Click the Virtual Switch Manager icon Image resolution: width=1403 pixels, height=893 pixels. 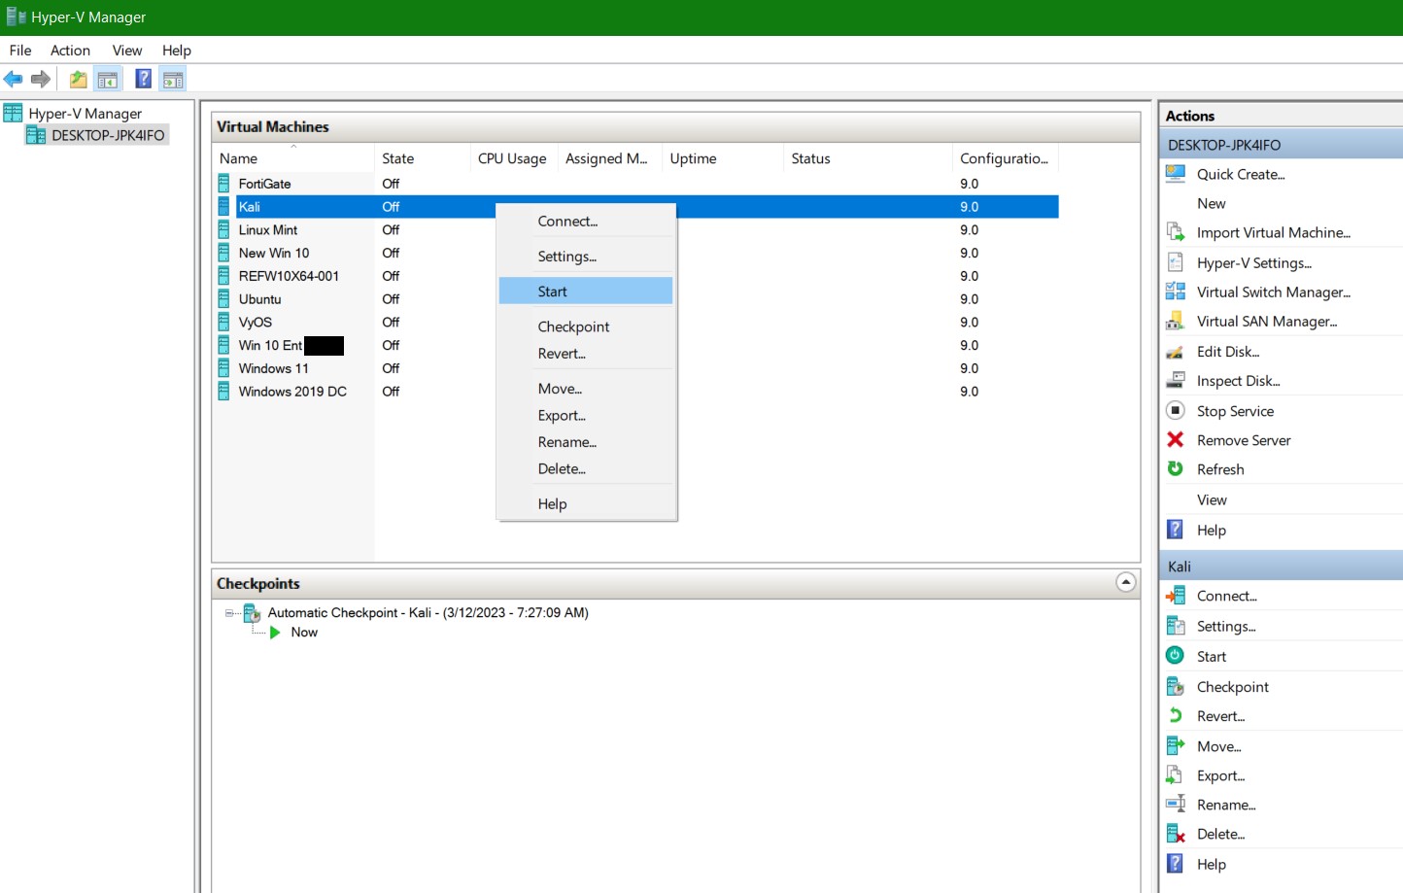[x=1176, y=292]
